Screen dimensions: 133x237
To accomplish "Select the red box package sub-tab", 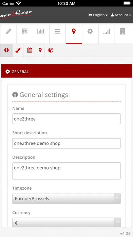I will pos(51,50).
